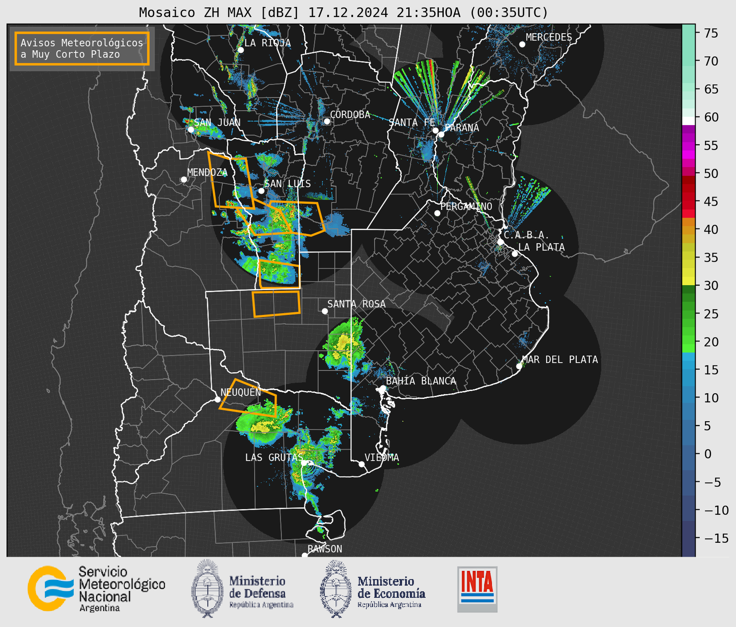Viewport: 736px width, 627px height.
Task: Select the San Juan city marker
Action: click(x=191, y=129)
